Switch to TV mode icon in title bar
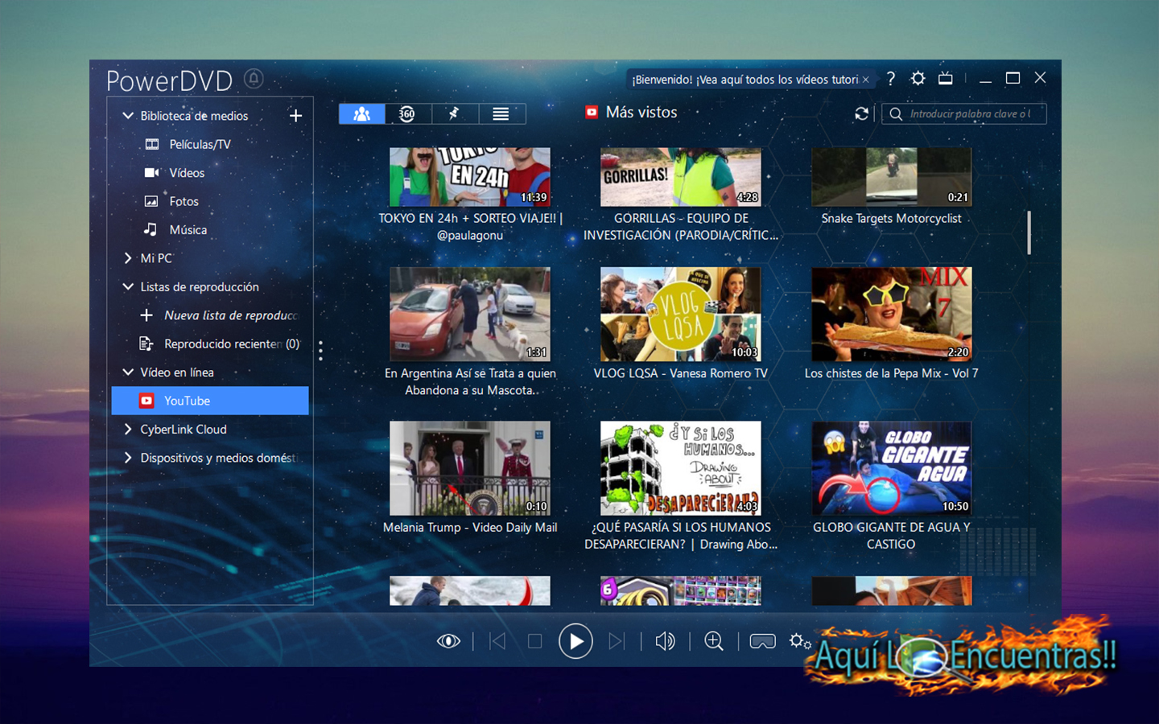 946,78
